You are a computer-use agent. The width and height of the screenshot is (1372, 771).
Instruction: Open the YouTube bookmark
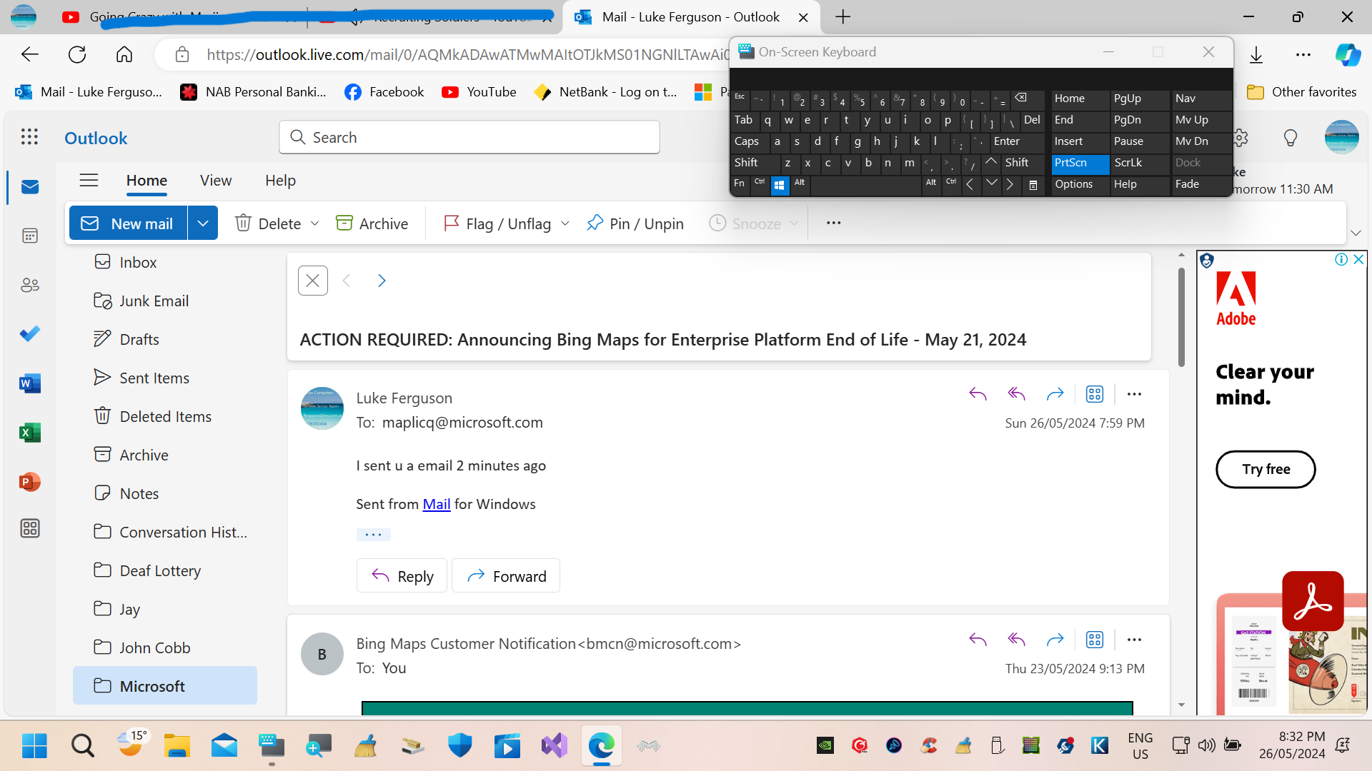[479, 92]
